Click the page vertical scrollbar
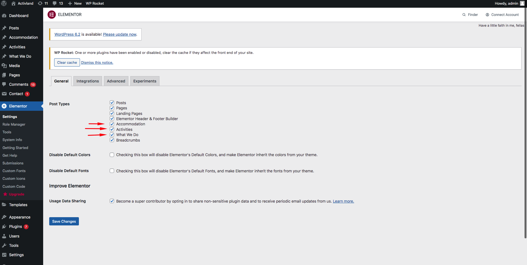This screenshot has width=527, height=265. (x=526, y=124)
